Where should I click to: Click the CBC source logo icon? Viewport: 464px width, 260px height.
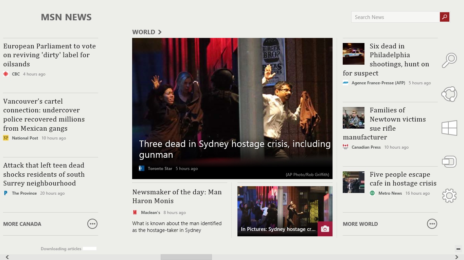pos(6,74)
